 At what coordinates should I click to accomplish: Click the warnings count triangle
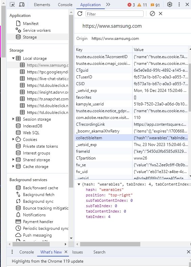coord(142,5)
